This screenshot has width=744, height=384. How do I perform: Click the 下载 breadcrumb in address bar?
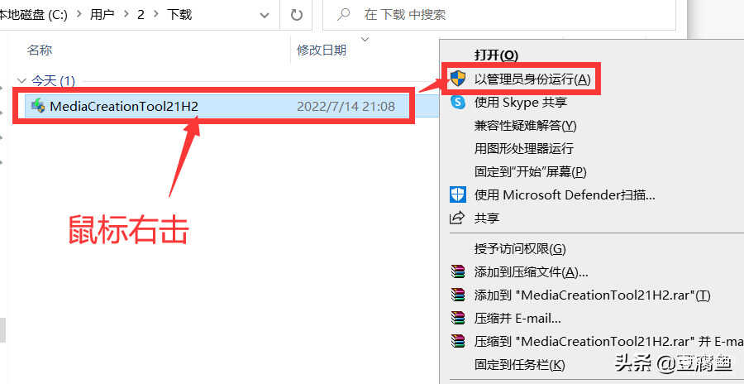pyautogui.click(x=179, y=15)
